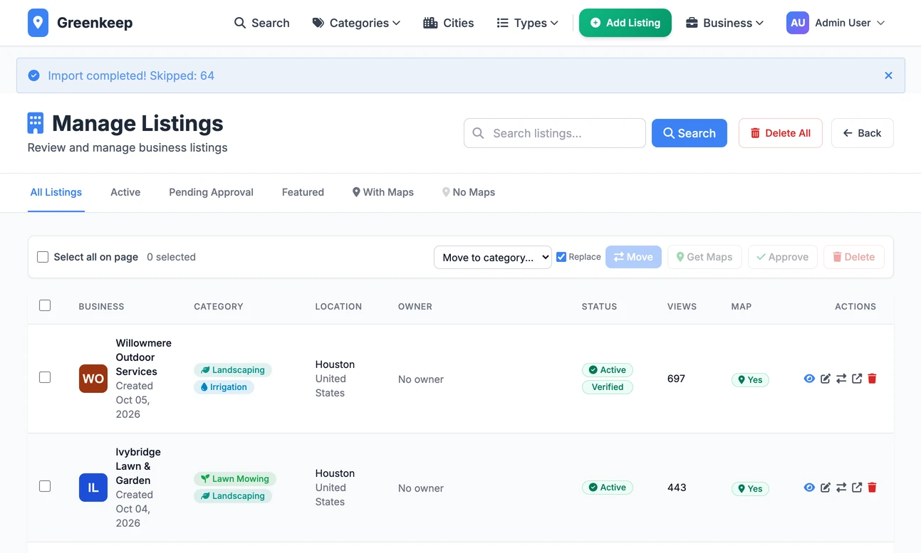Viewport: 921px width, 553px height.
Task: Click the AU admin avatar
Action: click(x=798, y=23)
